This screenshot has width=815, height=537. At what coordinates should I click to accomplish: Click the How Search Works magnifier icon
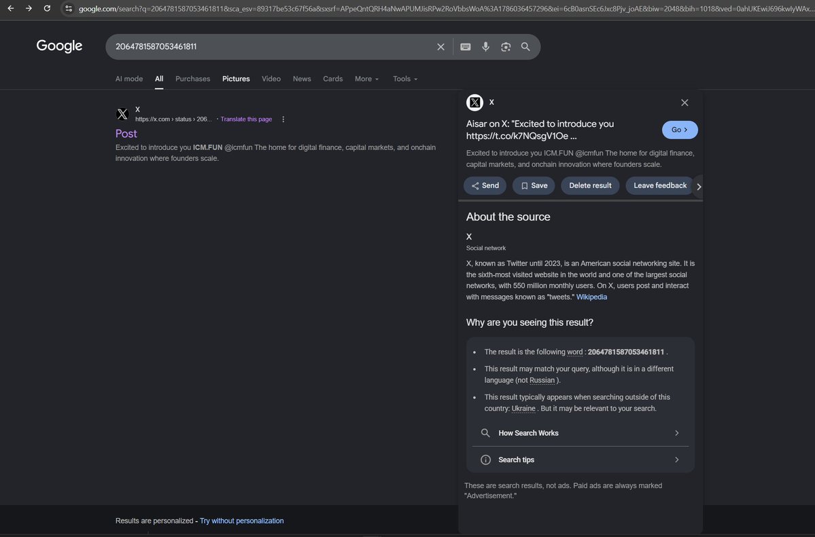pos(485,433)
